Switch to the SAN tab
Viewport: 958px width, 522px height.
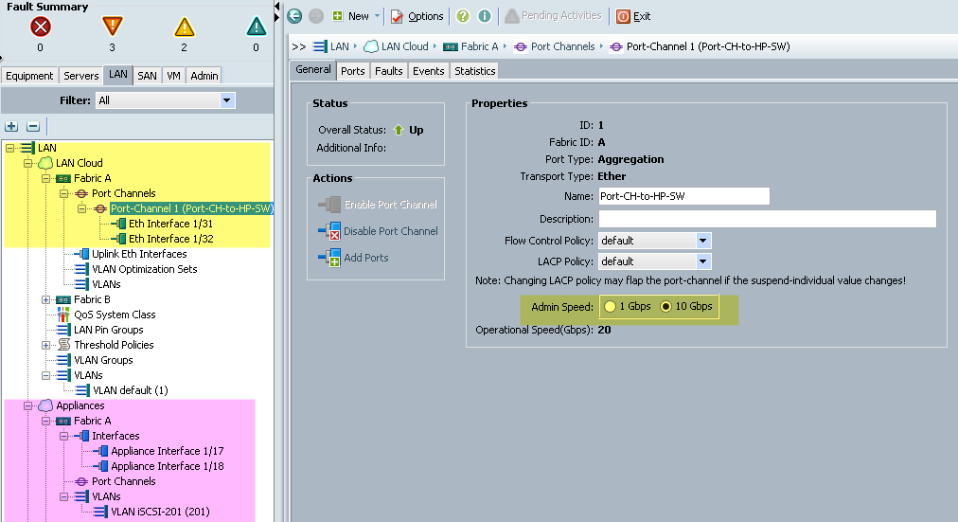click(147, 76)
